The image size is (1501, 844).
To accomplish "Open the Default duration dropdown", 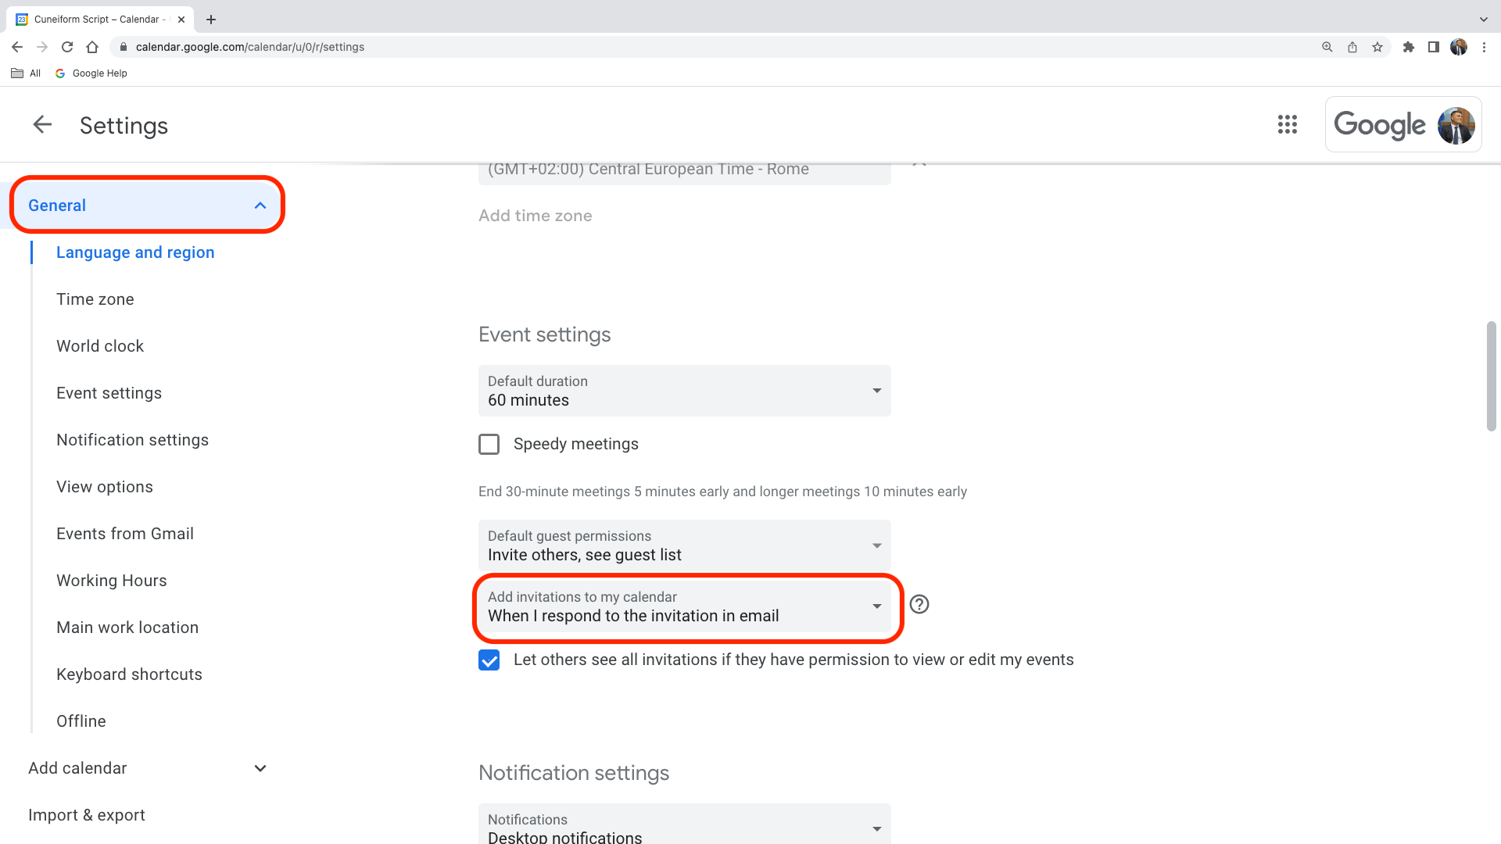I will point(684,391).
